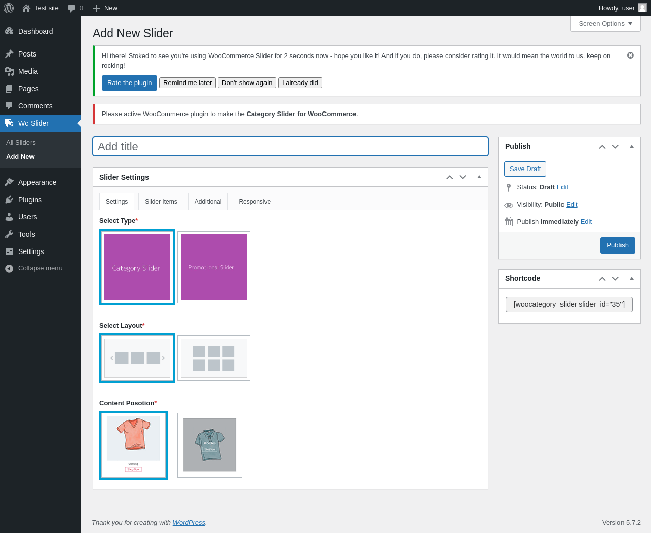Click the Wc Slider menu icon
This screenshot has width=651, height=533.
coord(9,123)
